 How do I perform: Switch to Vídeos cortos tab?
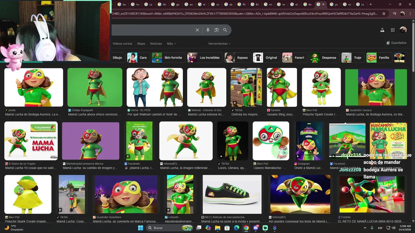pos(122,44)
